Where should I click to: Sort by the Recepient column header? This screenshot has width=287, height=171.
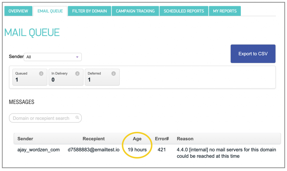click(94, 139)
